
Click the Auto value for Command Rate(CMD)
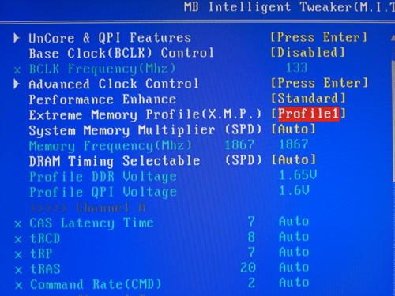coord(294,283)
